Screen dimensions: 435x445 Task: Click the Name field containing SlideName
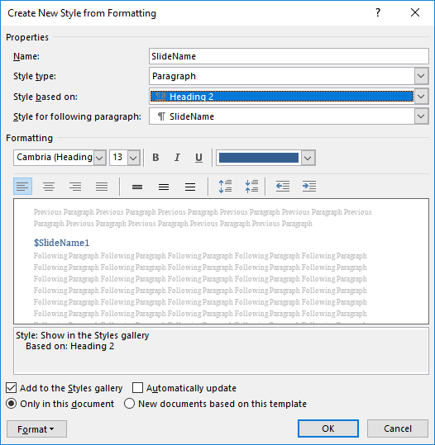click(289, 56)
